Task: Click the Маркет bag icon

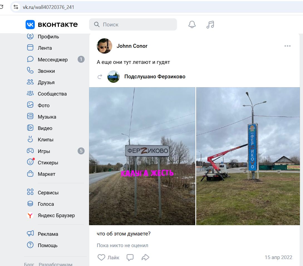Action: [x=30, y=174]
